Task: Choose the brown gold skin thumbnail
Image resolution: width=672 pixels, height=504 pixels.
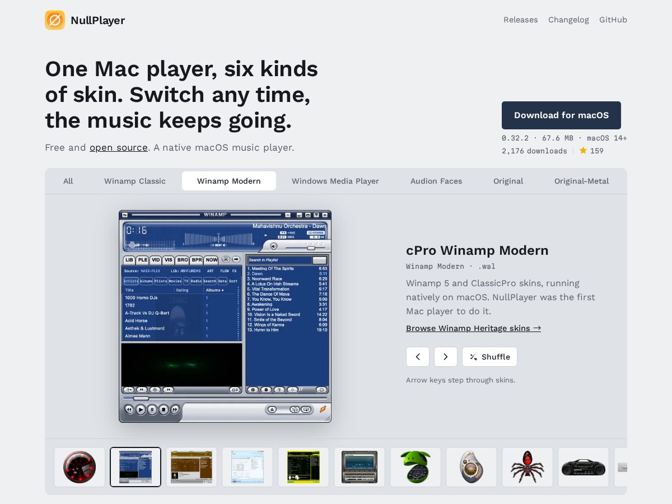Action: coord(192,467)
